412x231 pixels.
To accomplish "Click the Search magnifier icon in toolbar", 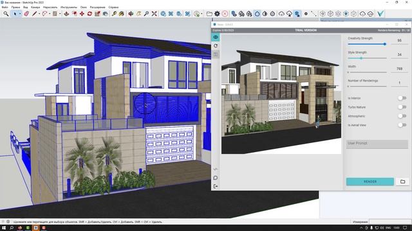I will click(6, 13).
